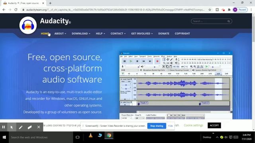Image resolution: width=255 pixels, height=143 pixels.
Task: Click the search magnifier icon on the site
Action: click(229, 21)
